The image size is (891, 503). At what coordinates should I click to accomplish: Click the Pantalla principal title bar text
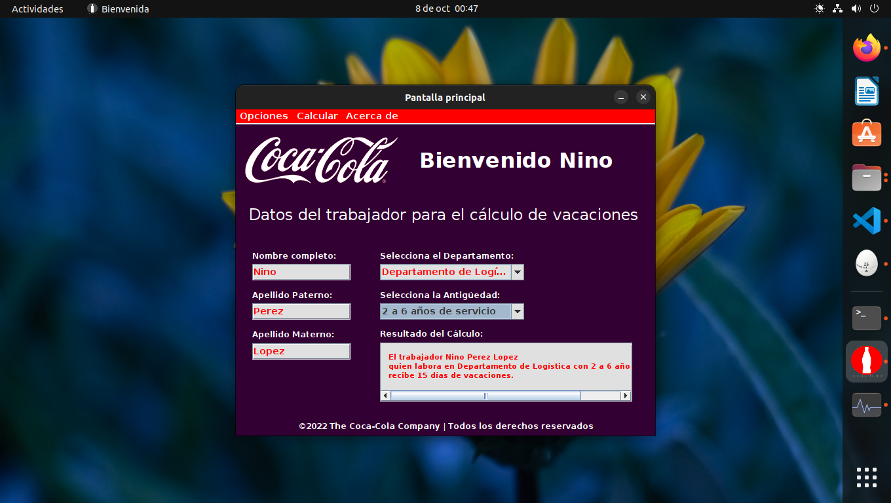[445, 98]
